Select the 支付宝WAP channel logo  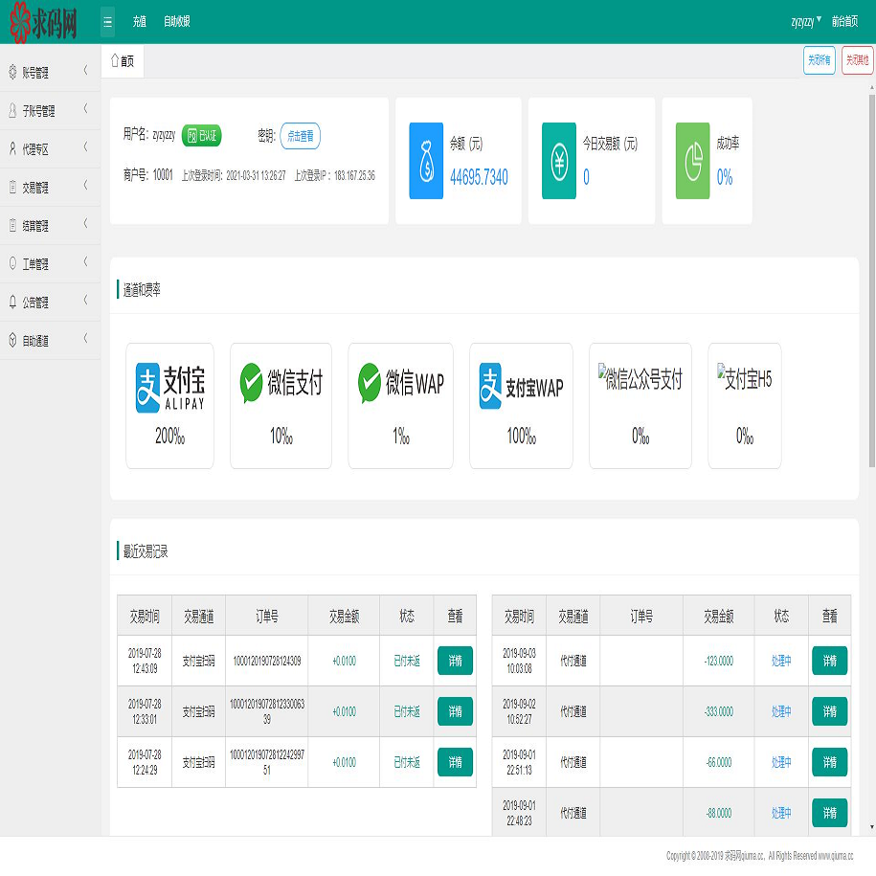[521, 387]
